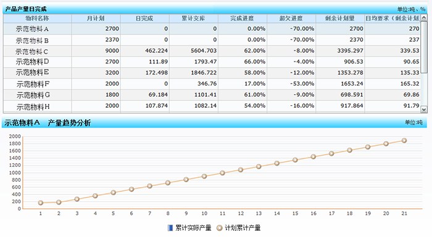Click the chart data point for day 8
432x237 pixels.
(x=168, y=183)
